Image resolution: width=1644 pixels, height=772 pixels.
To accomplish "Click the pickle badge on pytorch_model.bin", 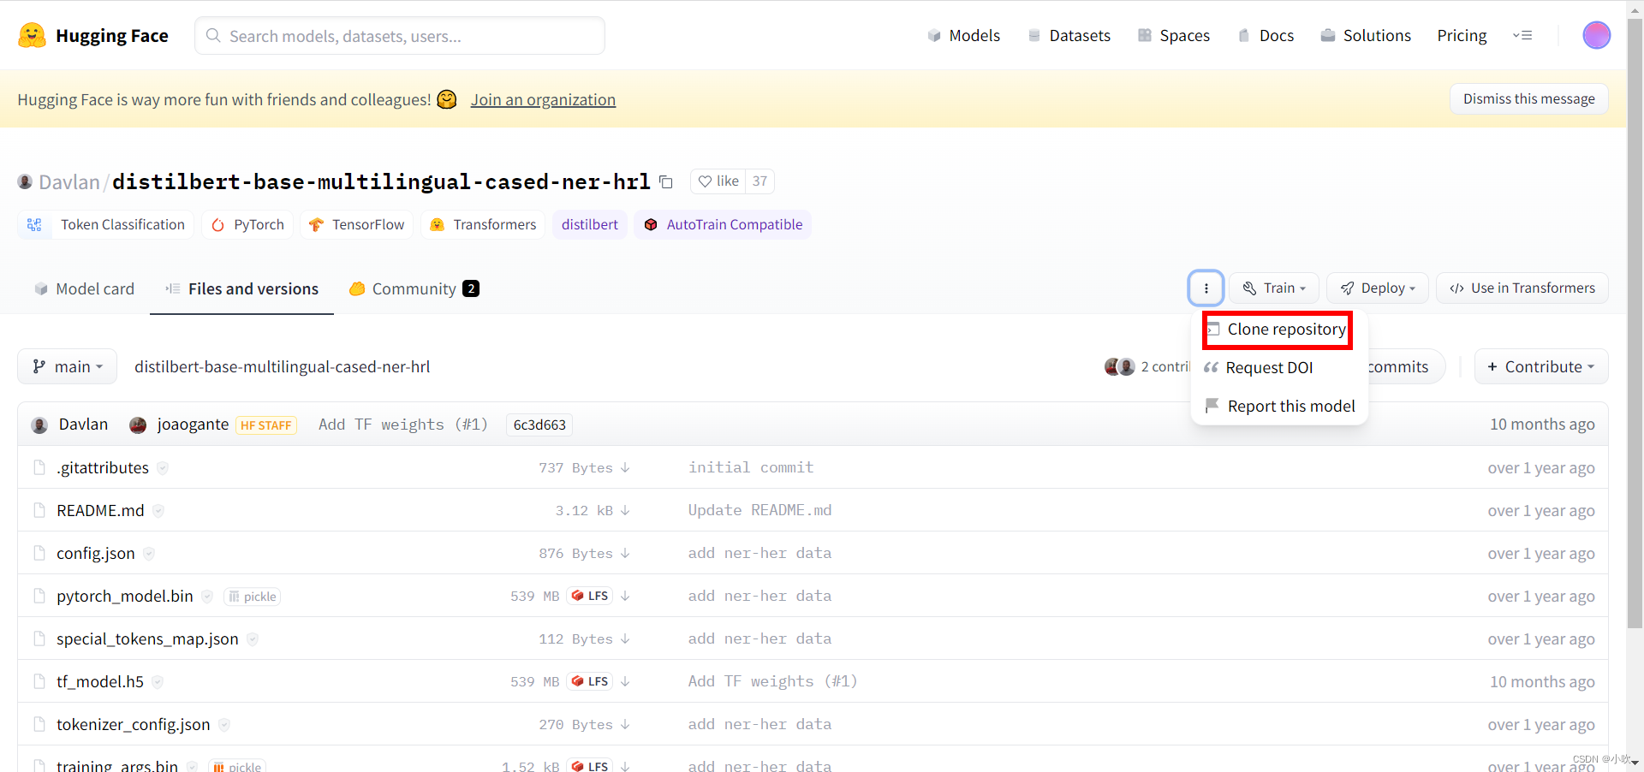I will (x=252, y=597).
